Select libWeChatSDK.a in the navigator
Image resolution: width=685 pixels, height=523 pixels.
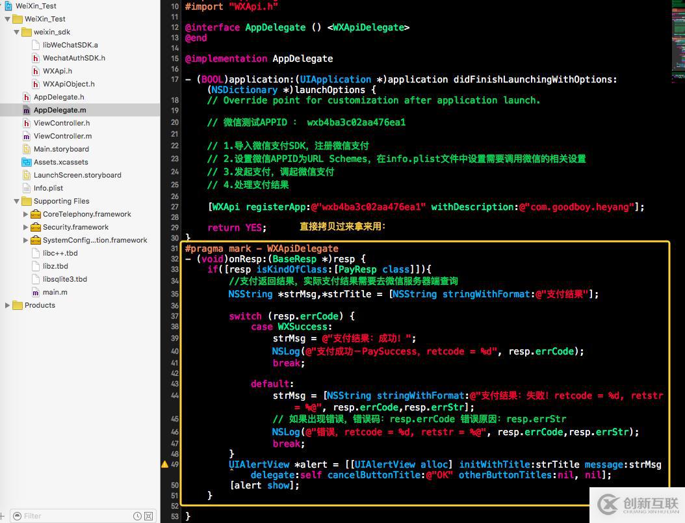pyautogui.click(x=70, y=45)
